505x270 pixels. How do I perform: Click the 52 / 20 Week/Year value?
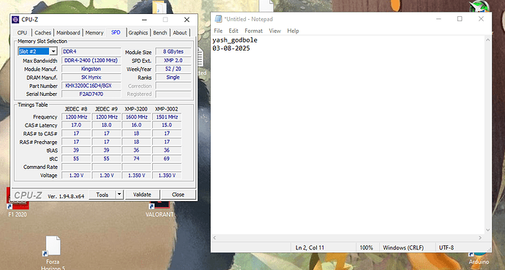click(173, 69)
